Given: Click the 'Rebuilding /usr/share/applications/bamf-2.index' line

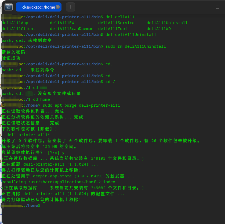Looking at the screenshot, I should [x=62, y=182].
